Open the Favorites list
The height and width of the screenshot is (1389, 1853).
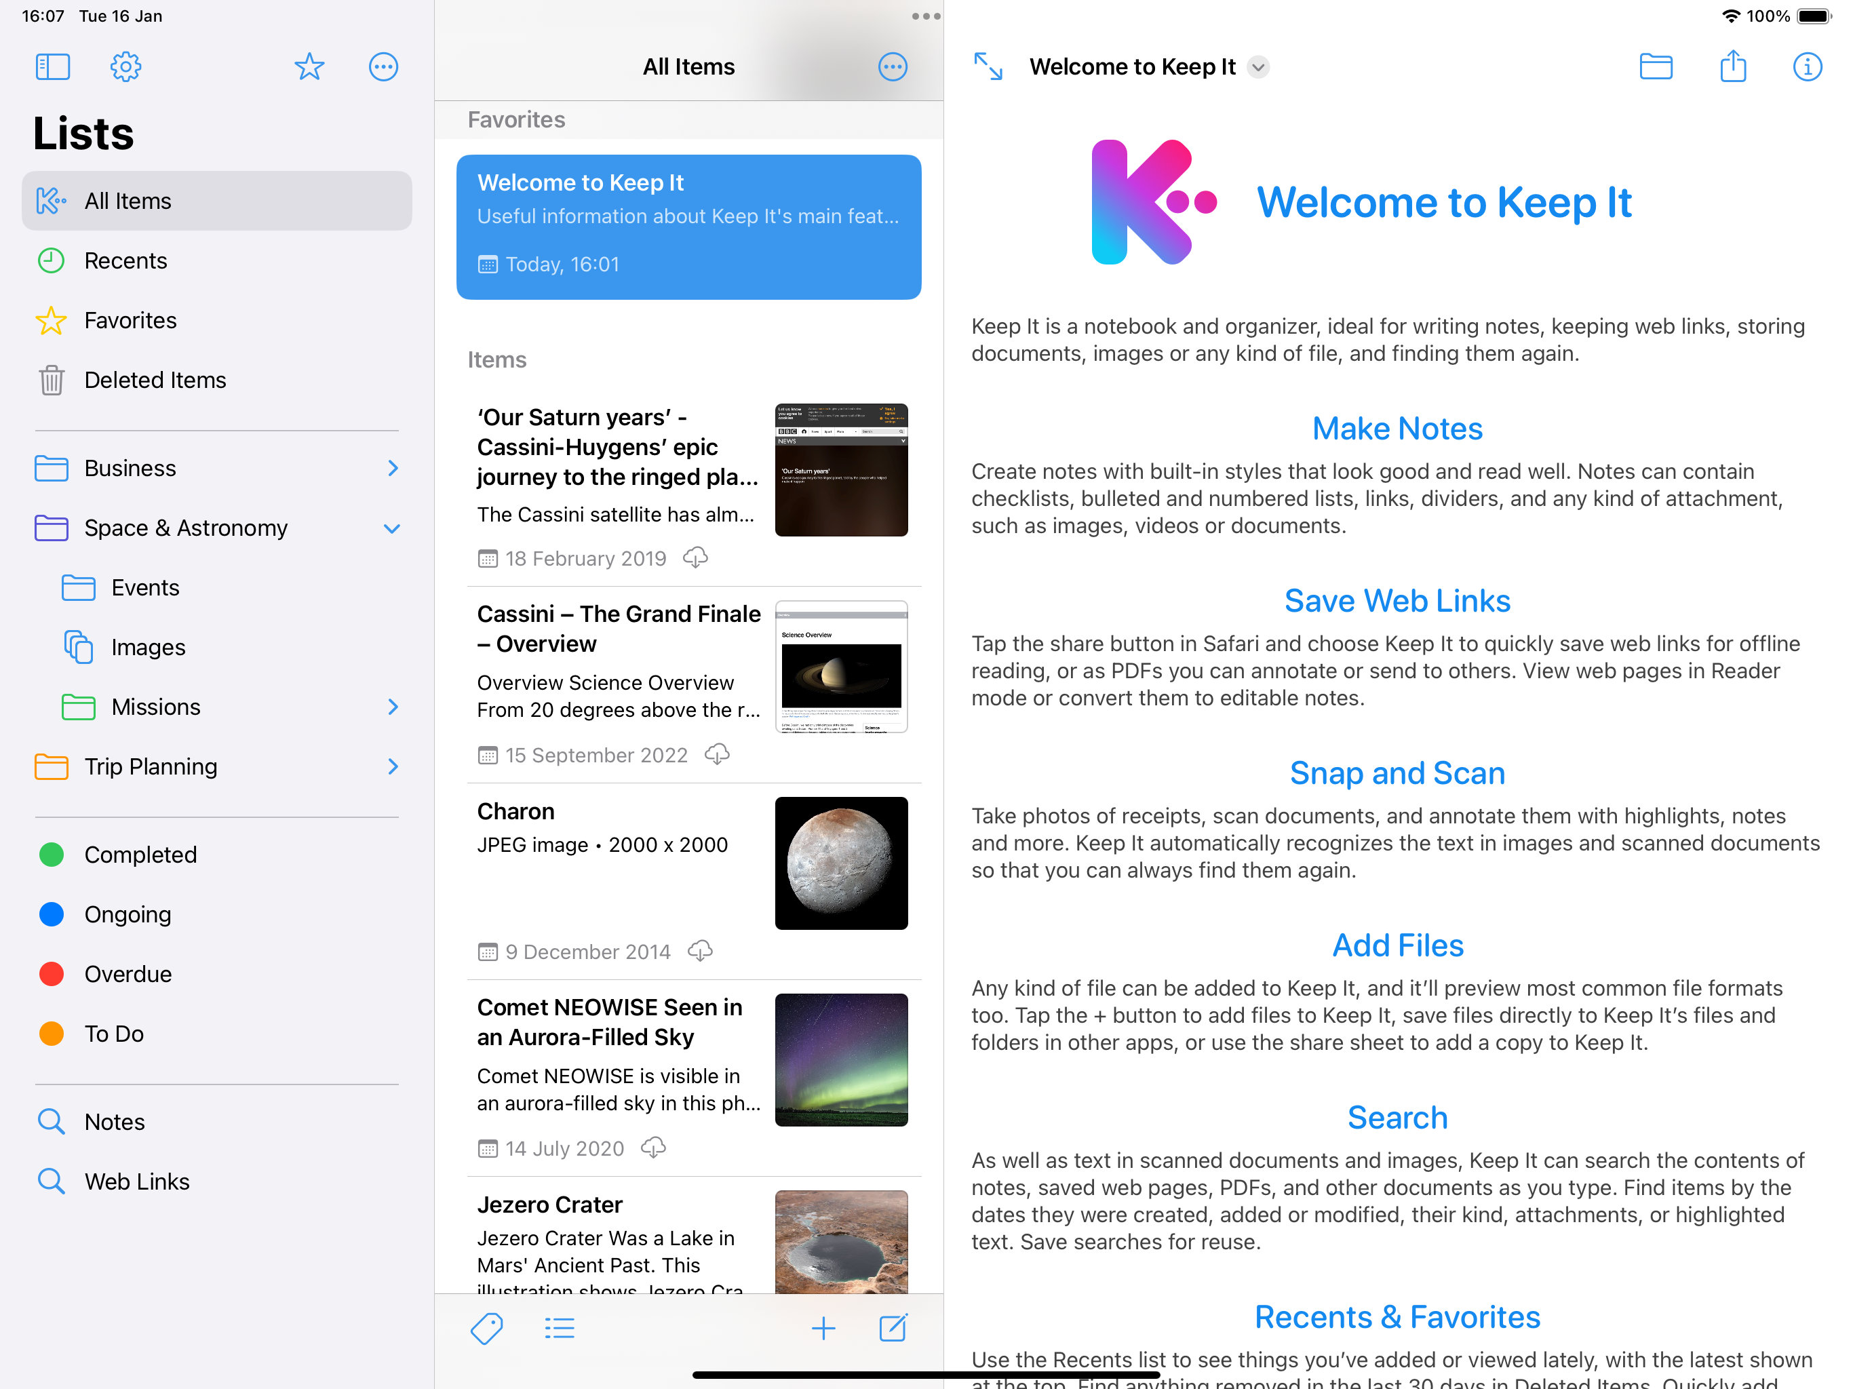217,320
